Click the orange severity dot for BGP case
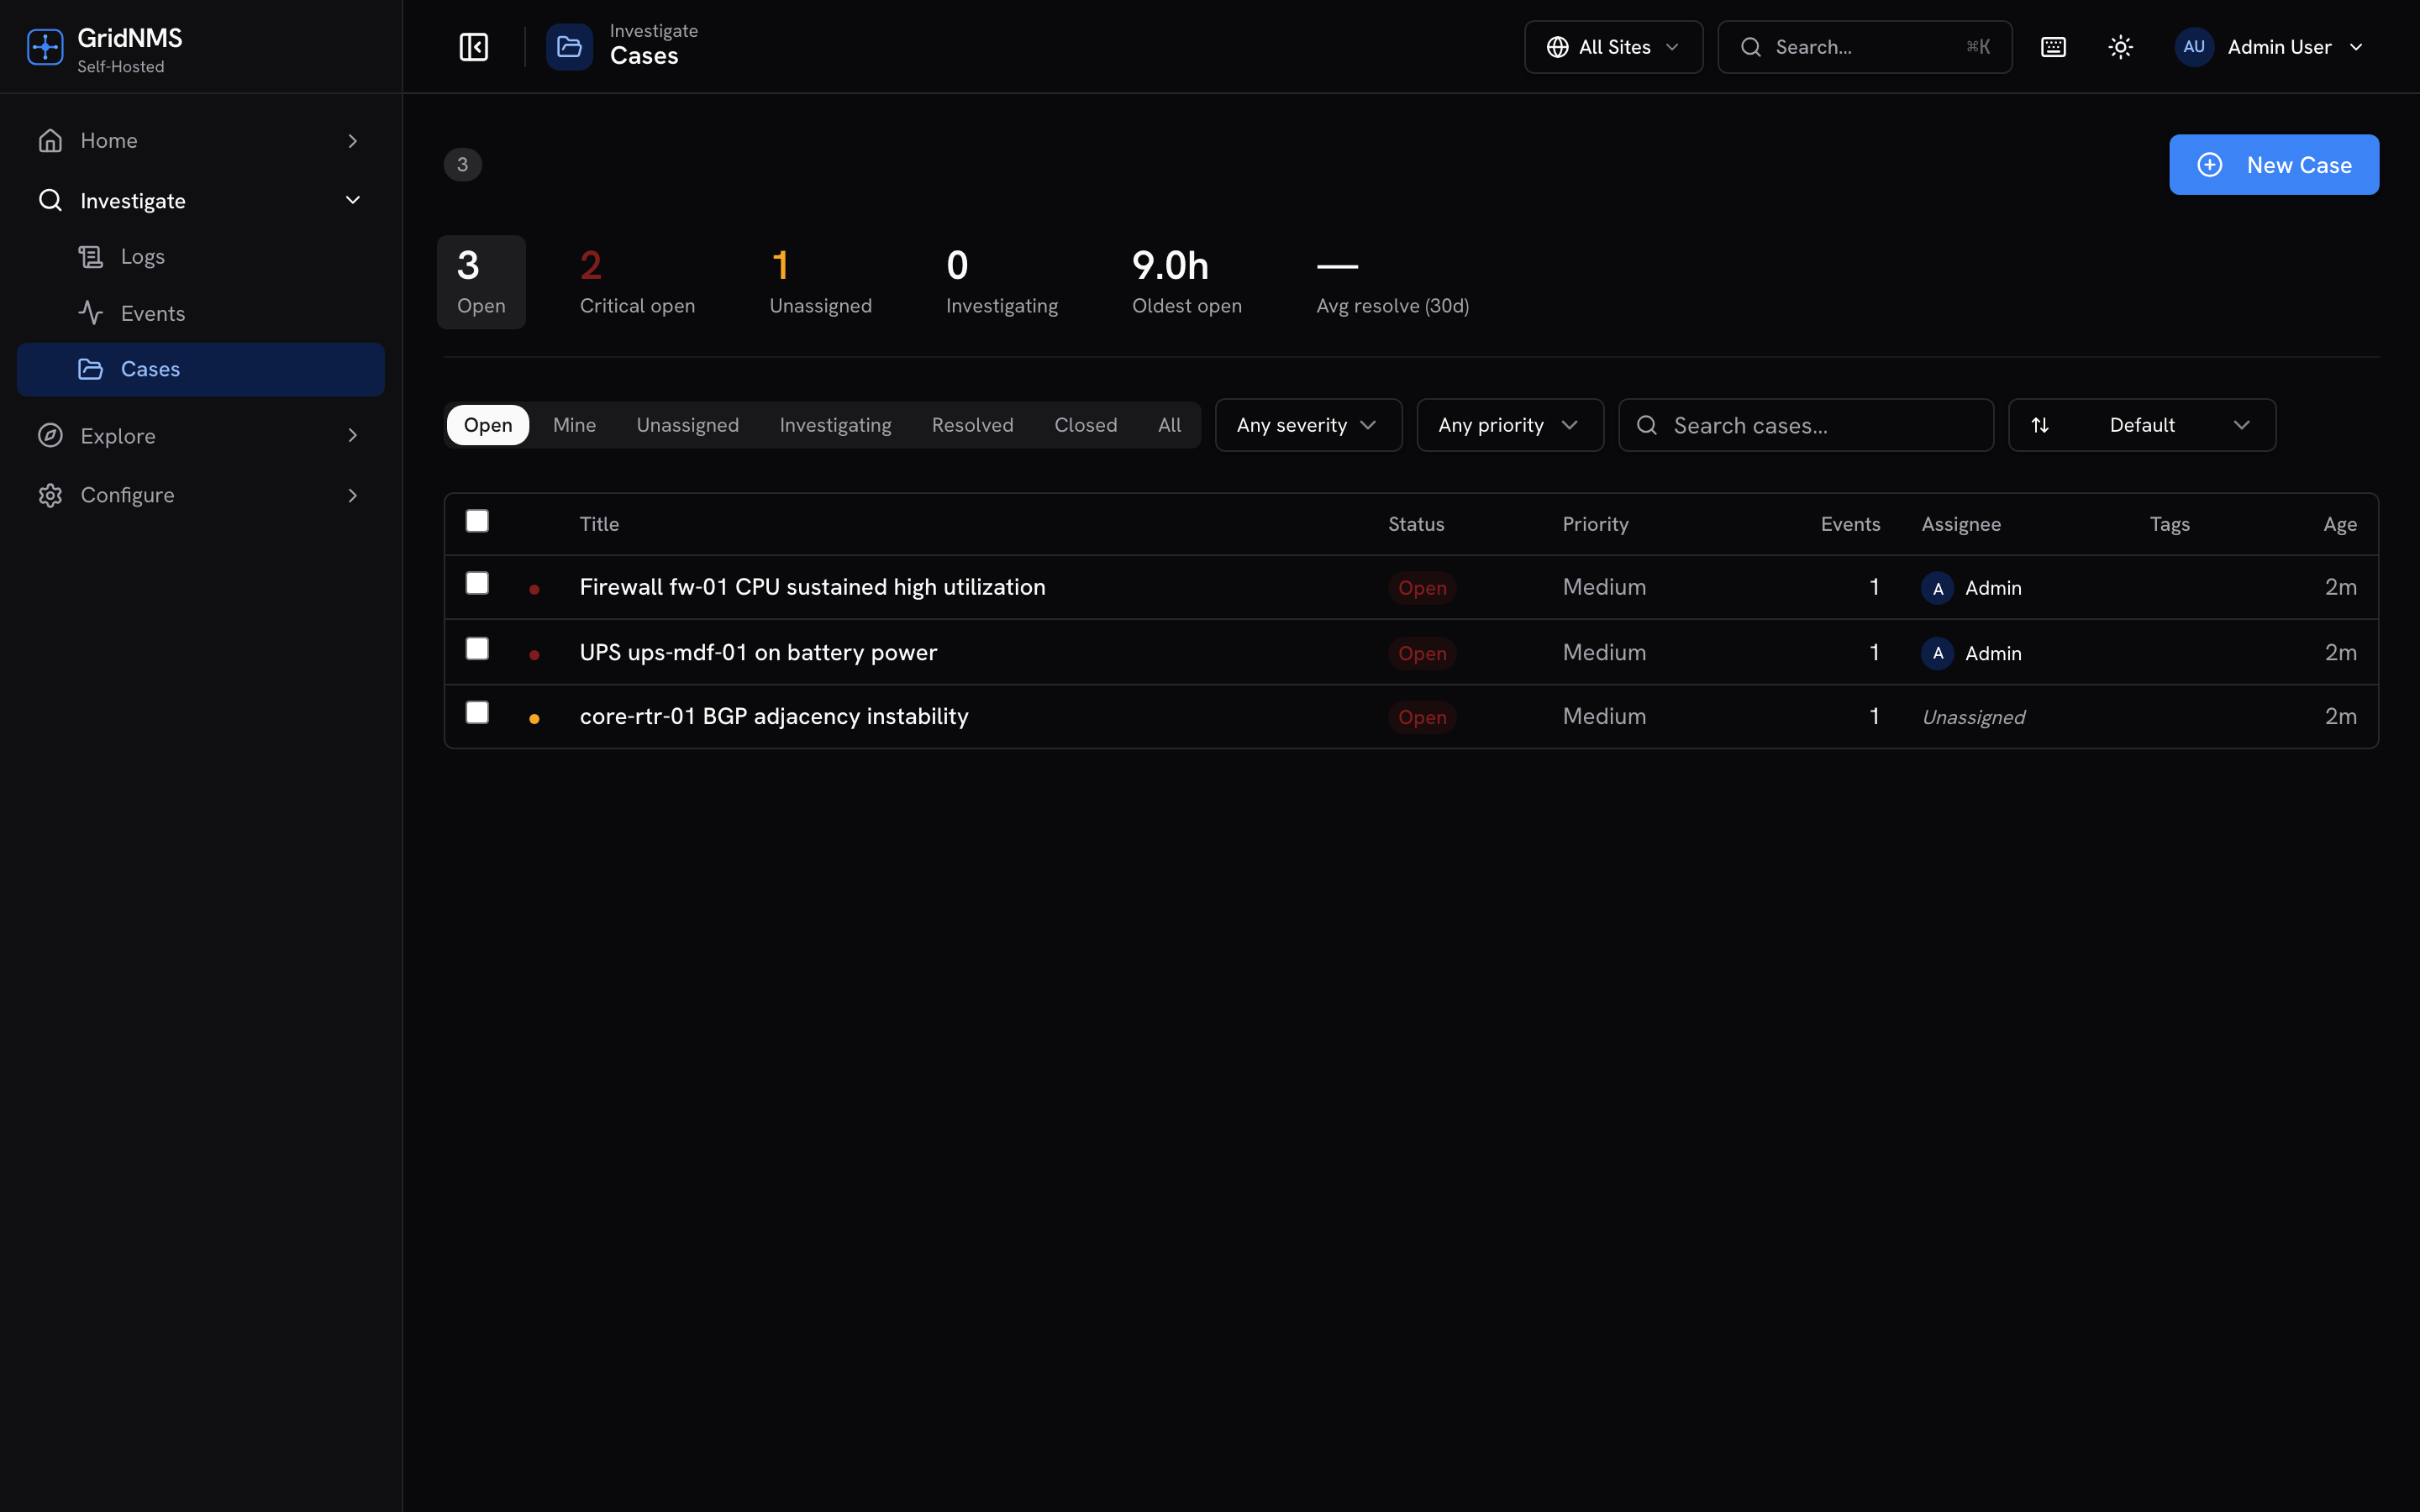2420x1512 pixels. click(534, 718)
